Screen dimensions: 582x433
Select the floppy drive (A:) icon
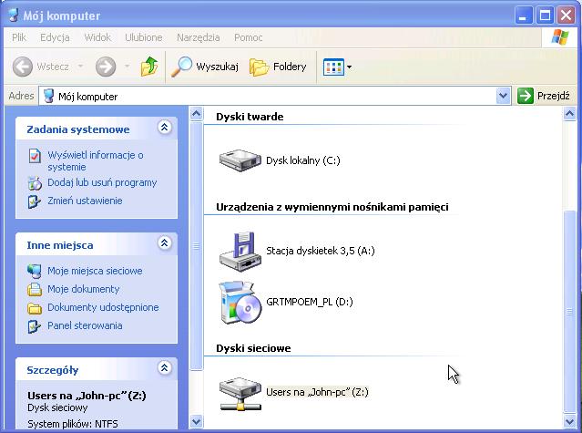tap(240, 252)
